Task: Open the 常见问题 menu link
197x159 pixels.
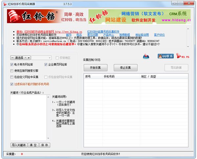Action: click(x=92, y=35)
